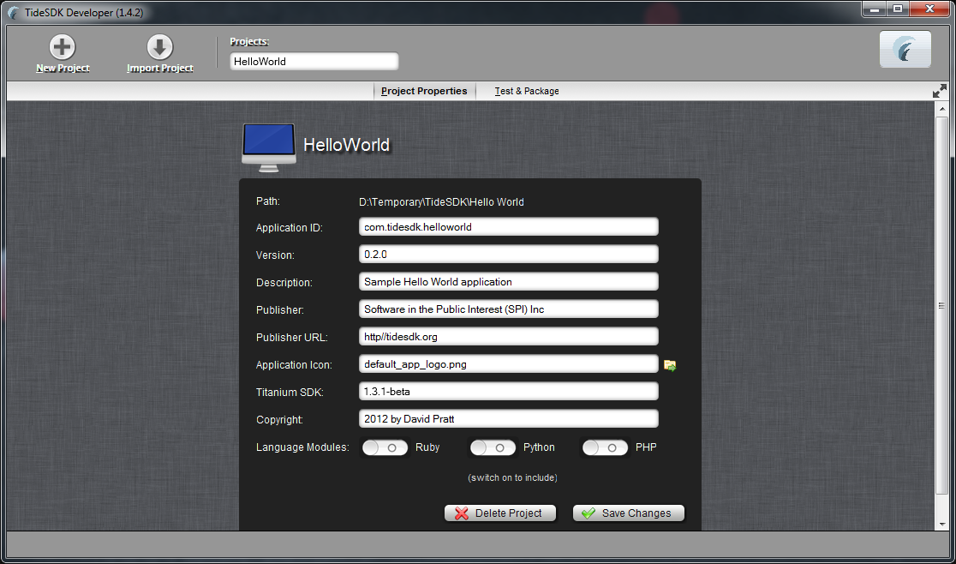
Task: Open the Projects dropdown showing HelloWorld
Action: click(314, 62)
